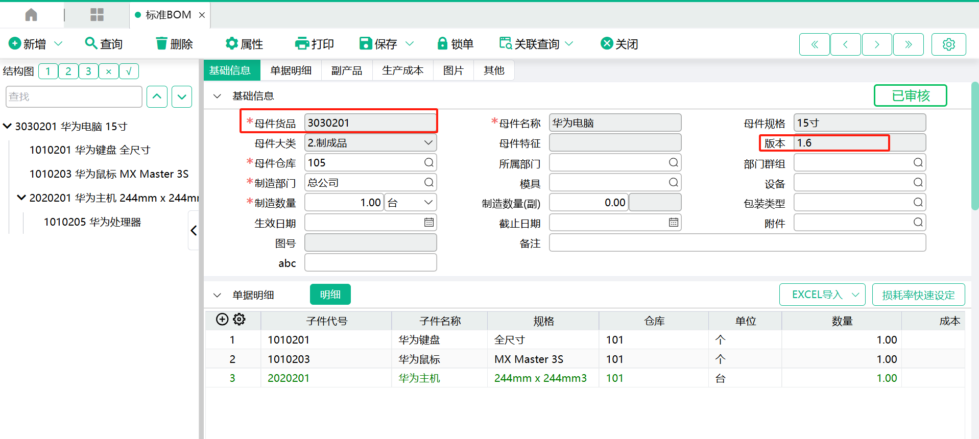
Task: Click the 打印 print button
Action: pos(315,44)
